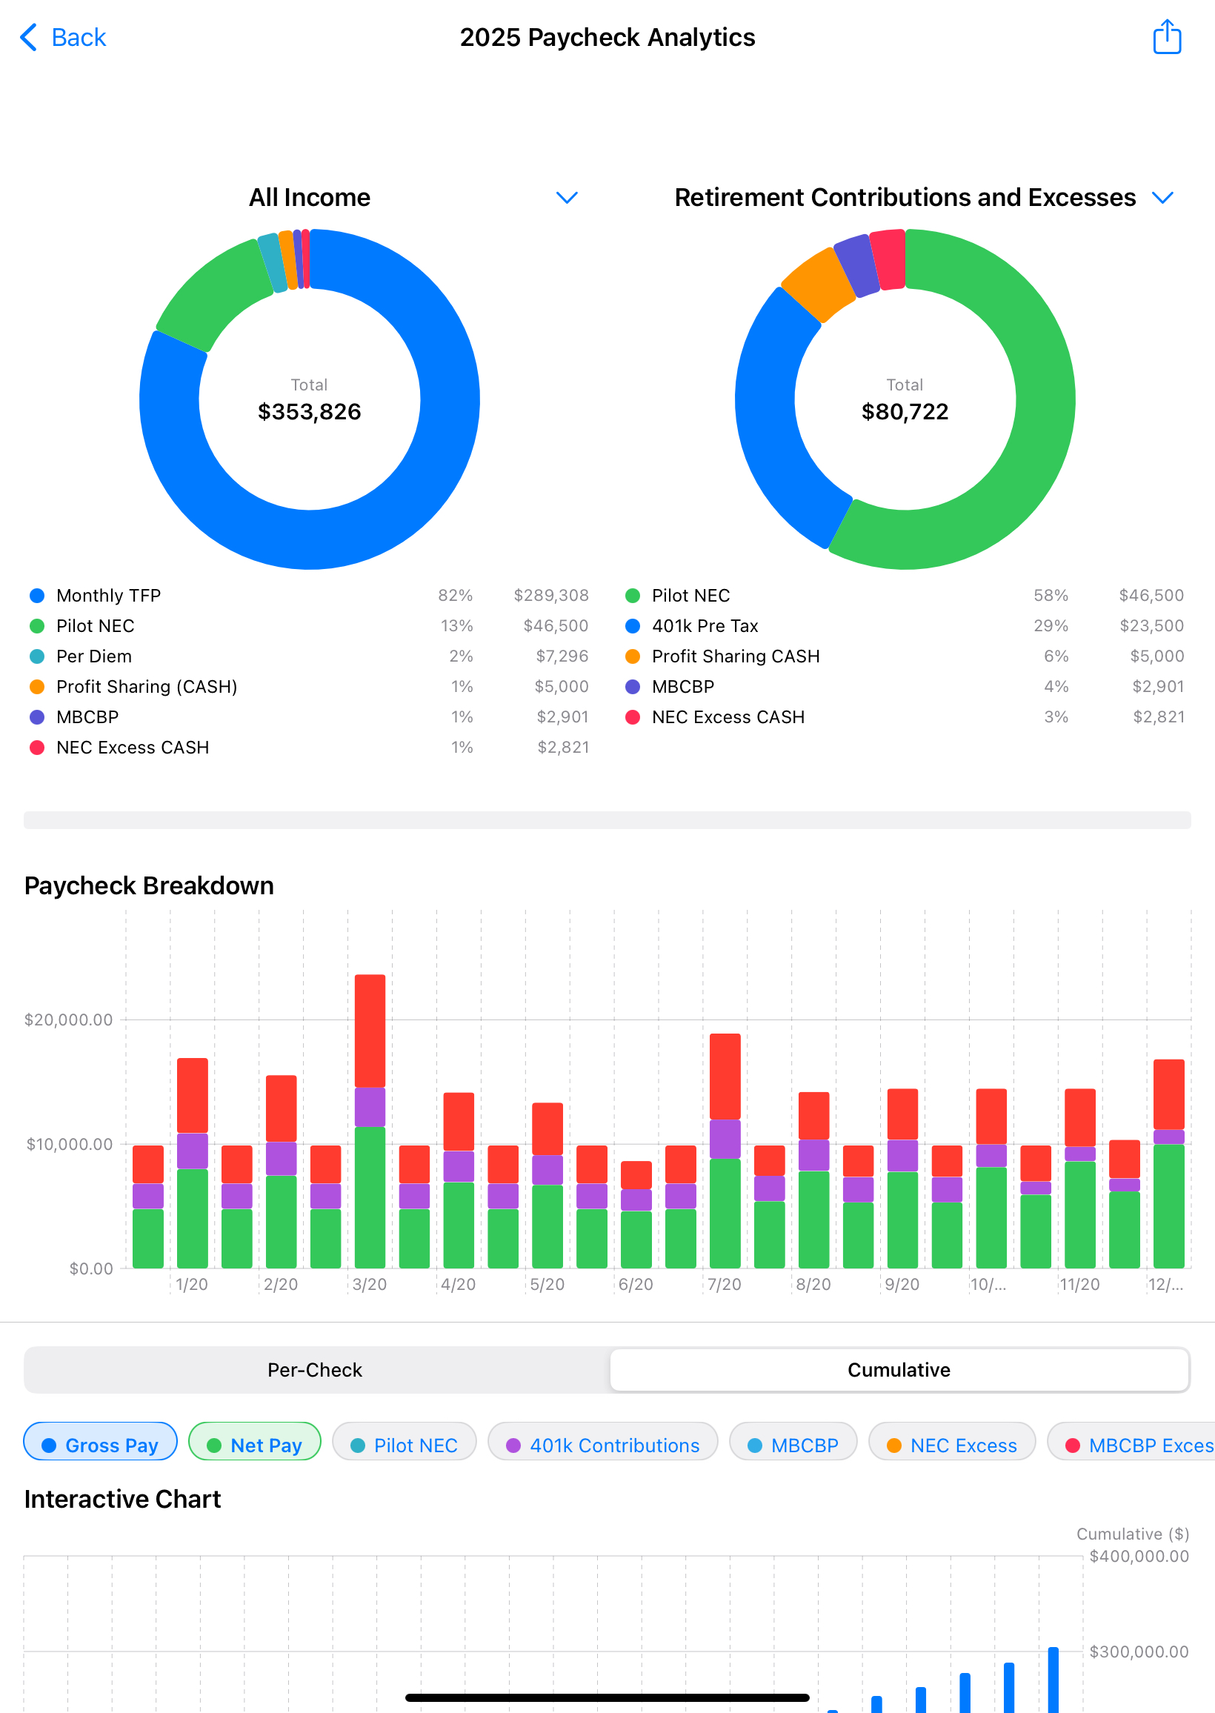Enable the Pilot NEC filter chip
The height and width of the screenshot is (1713, 1215).
point(404,1444)
